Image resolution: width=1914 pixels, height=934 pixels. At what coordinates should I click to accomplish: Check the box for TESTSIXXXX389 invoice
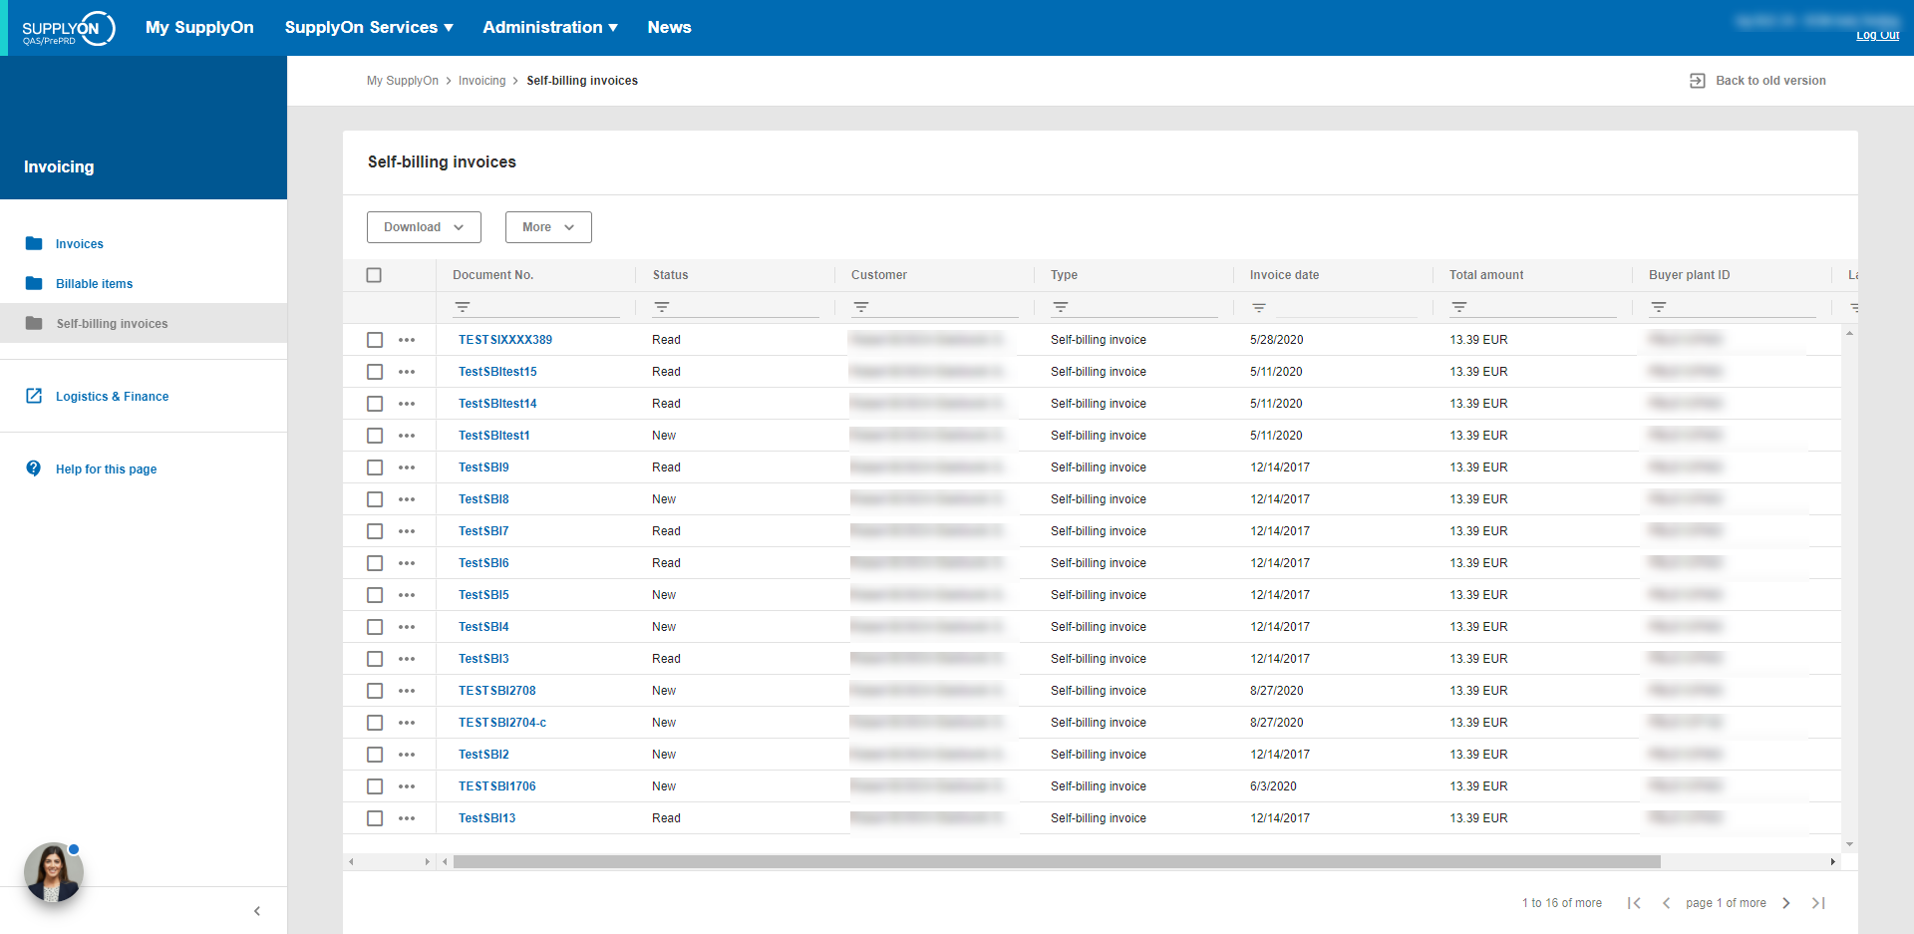(x=375, y=340)
